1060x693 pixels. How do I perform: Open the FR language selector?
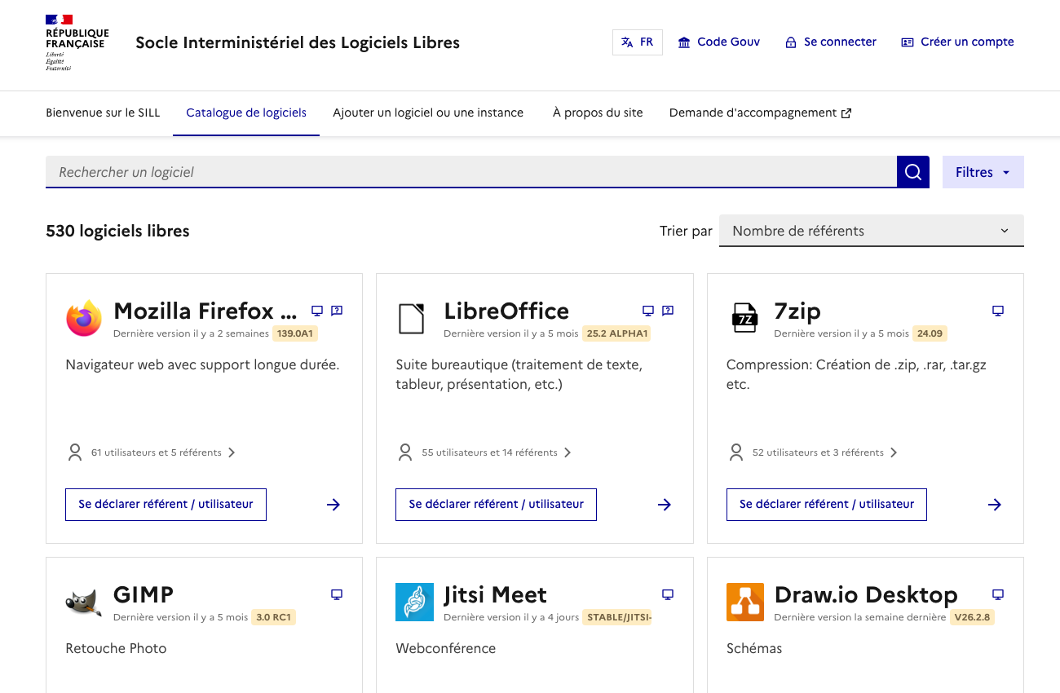point(638,42)
